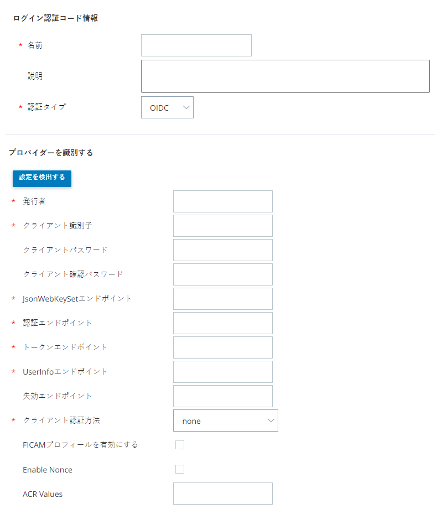This screenshot has width=442, height=519.
Task: Click the UserInfoエンドポイント input
Action: [x=222, y=372]
